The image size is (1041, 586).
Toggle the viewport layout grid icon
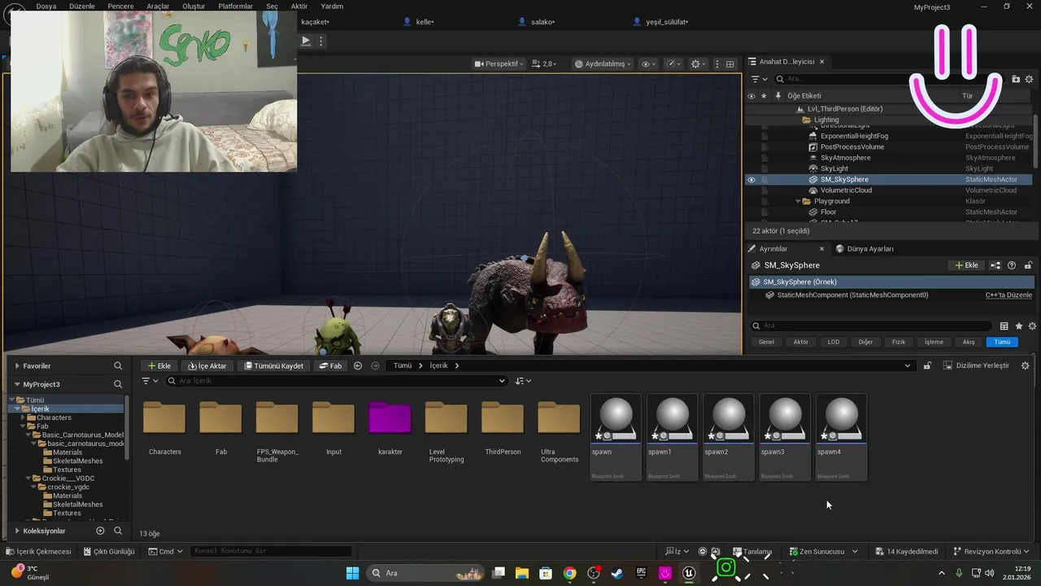point(730,63)
